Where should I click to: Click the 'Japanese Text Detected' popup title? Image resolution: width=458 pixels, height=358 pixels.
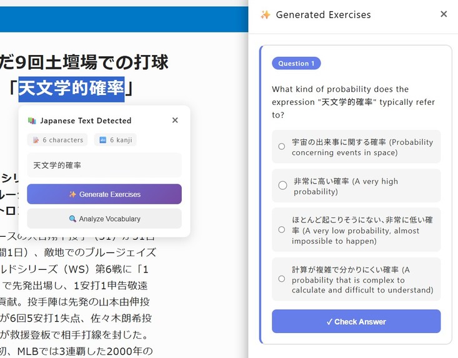tap(86, 121)
